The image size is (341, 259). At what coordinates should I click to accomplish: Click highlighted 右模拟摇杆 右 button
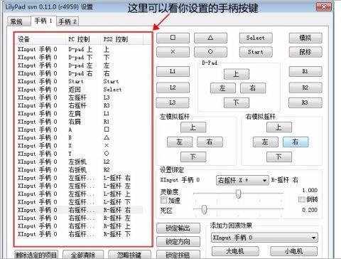[x=296, y=142]
